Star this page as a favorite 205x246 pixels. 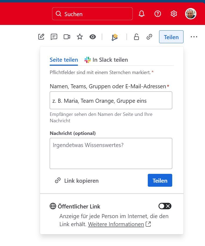pyautogui.click(x=80, y=37)
